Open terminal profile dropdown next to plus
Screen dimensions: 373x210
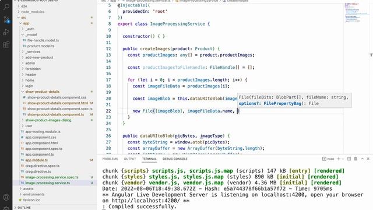click(343, 159)
